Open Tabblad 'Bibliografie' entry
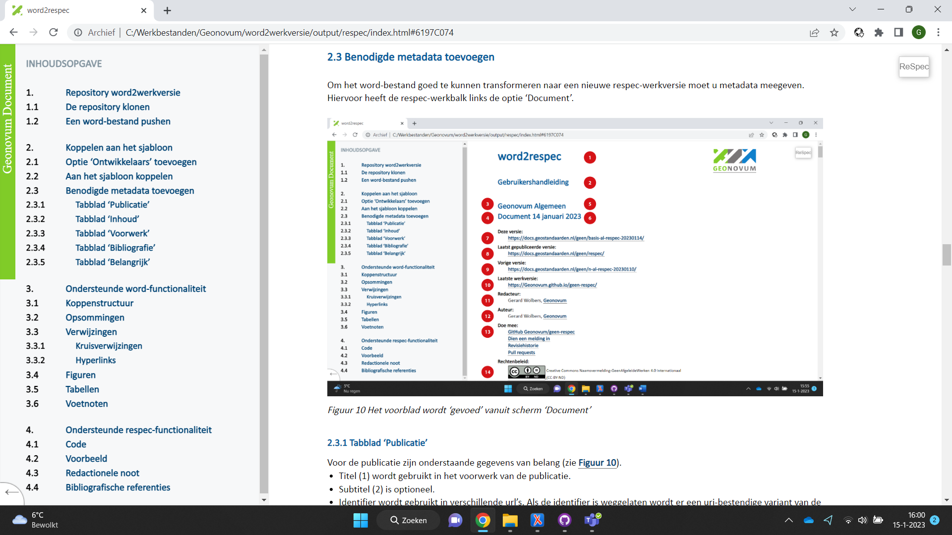952x535 pixels. (x=115, y=248)
